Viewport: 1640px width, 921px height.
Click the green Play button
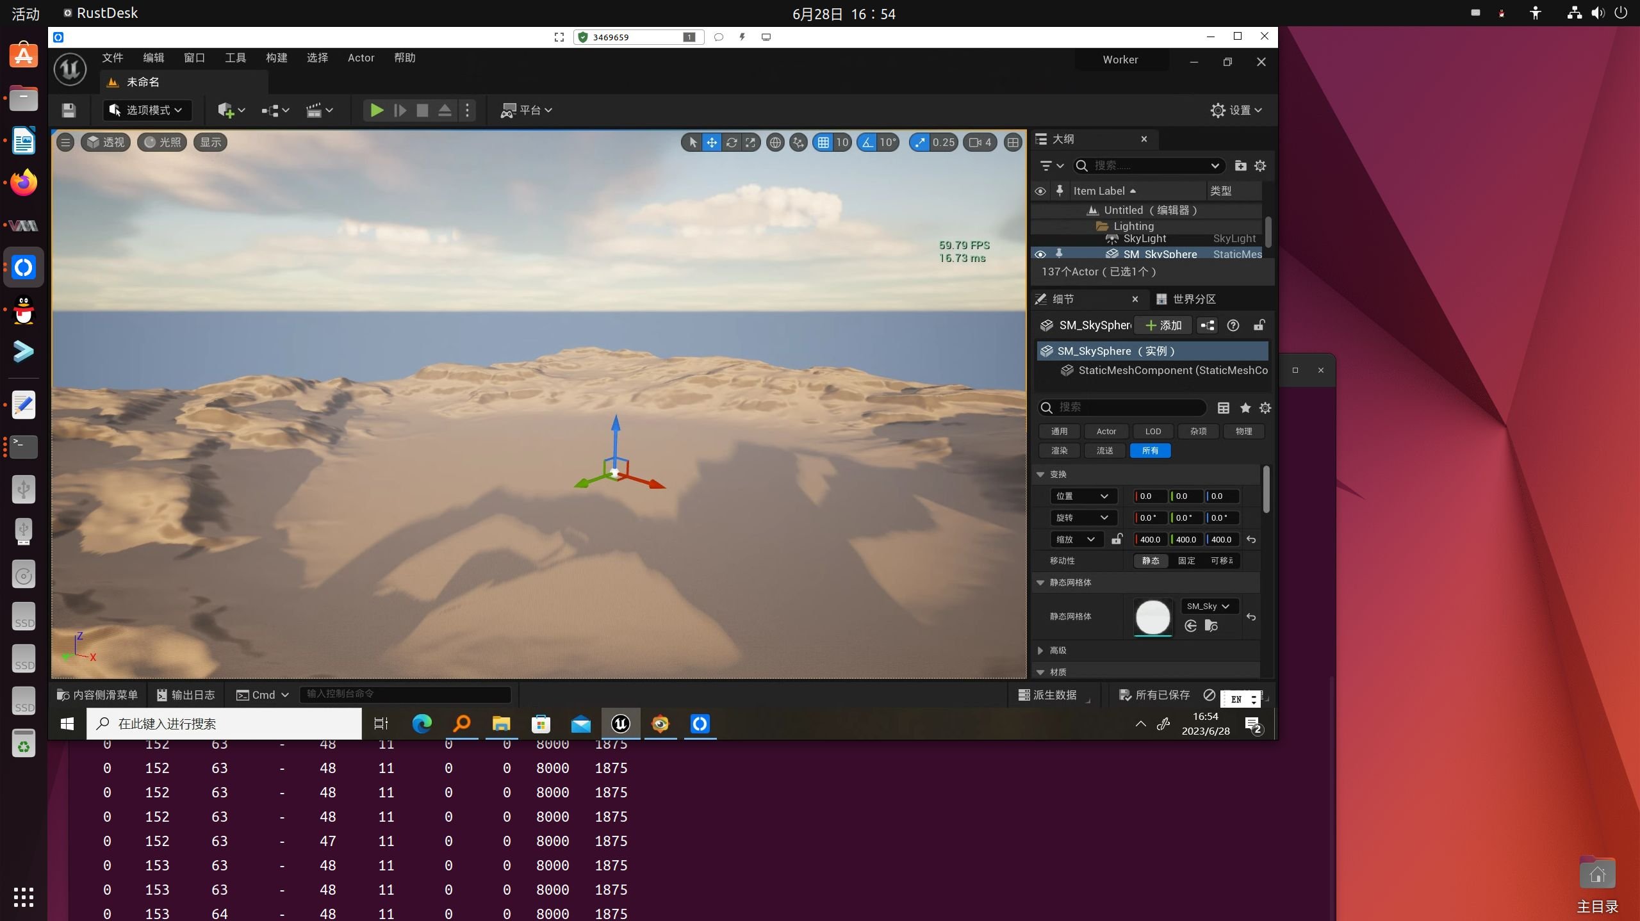coord(377,110)
